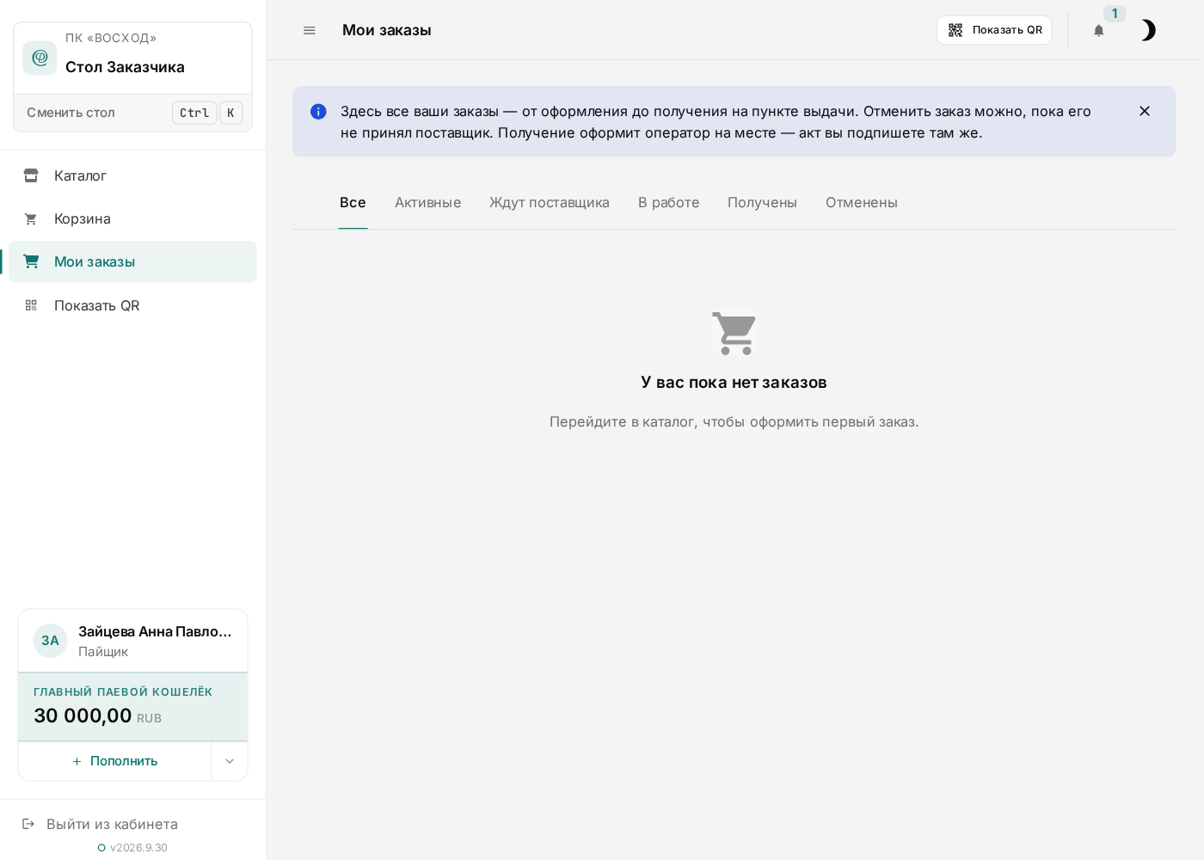The image size is (1204, 860).
Task: Click the Мои заказы page heading
Action: coord(387,30)
